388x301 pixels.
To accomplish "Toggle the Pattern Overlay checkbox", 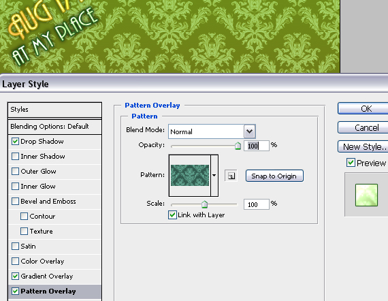I will [16, 291].
